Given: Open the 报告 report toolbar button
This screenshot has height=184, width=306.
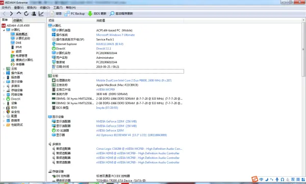Looking at the screenshot, I should pos(56,13).
